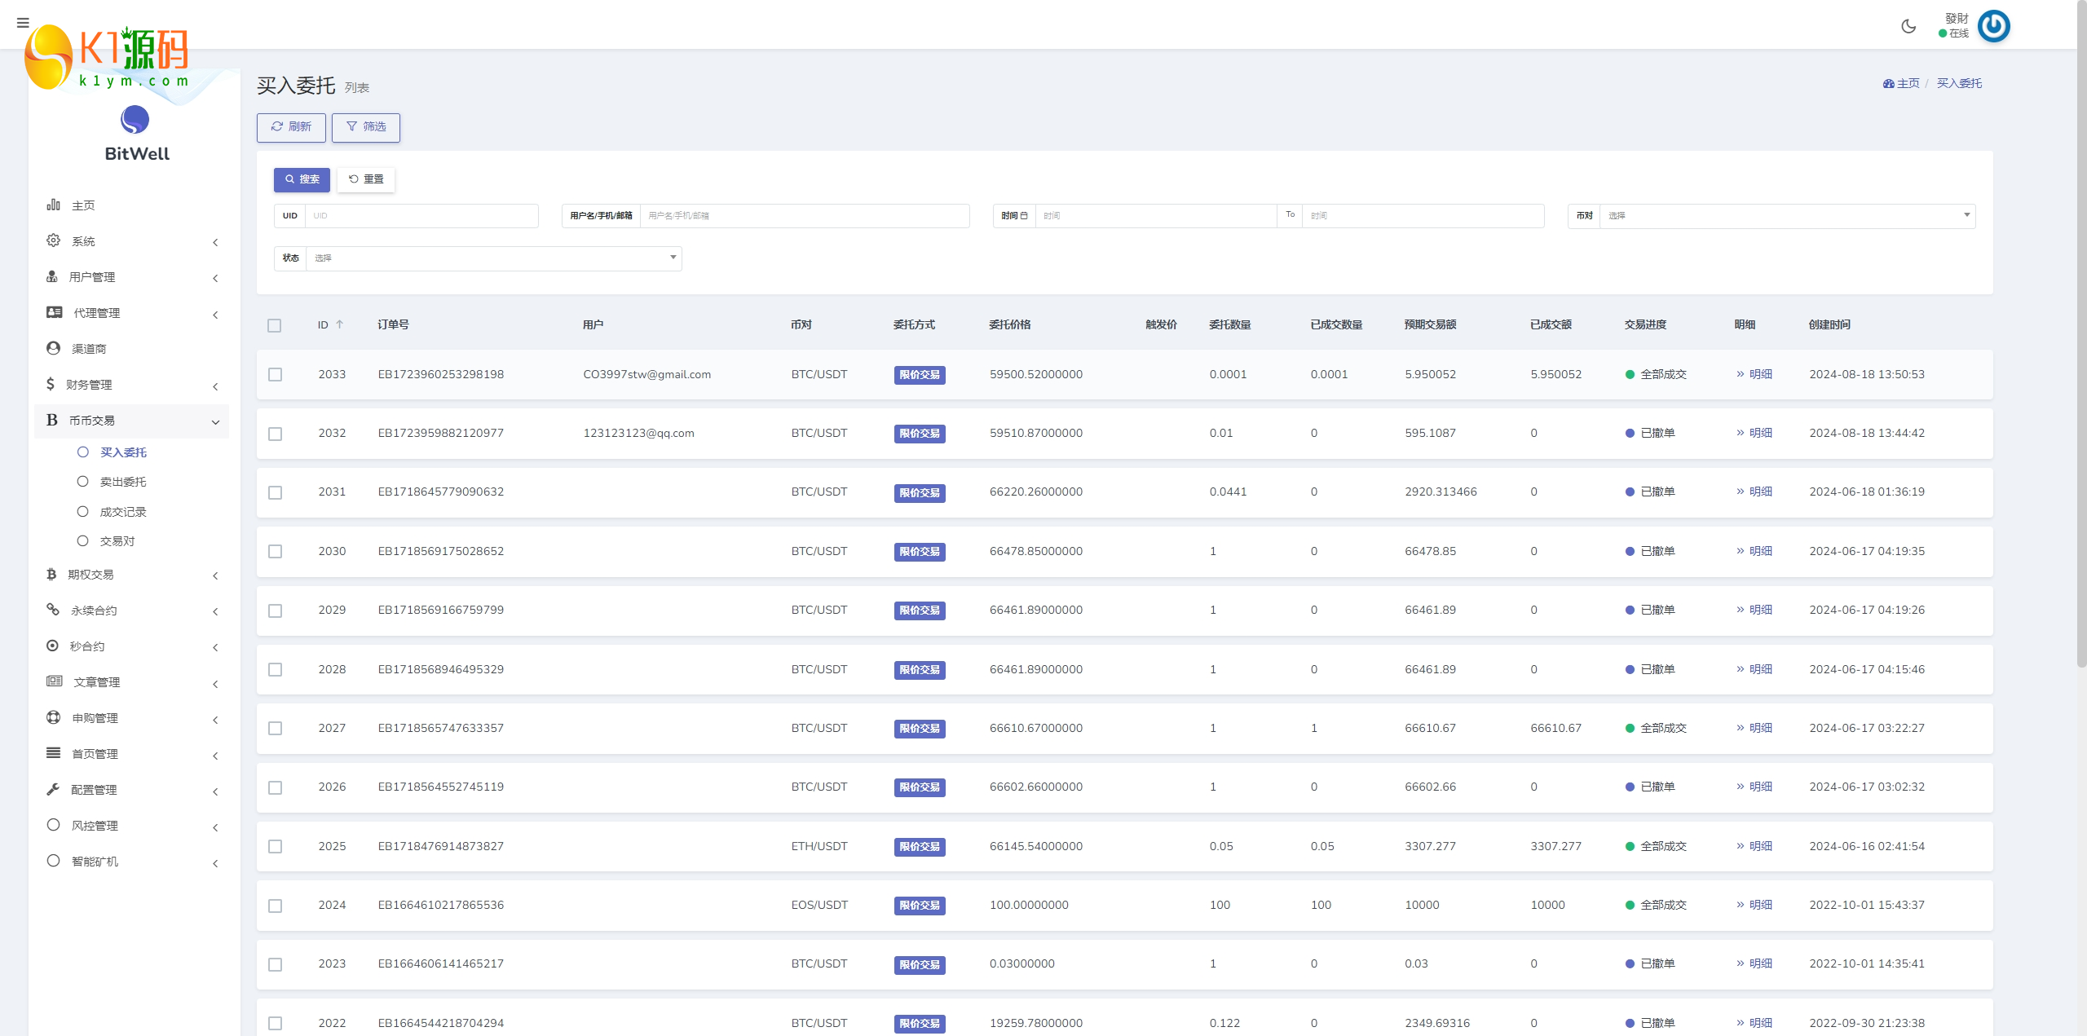This screenshot has height=1036, width=2087.
Task: Check the box for order 2030
Action: pyautogui.click(x=276, y=552)
